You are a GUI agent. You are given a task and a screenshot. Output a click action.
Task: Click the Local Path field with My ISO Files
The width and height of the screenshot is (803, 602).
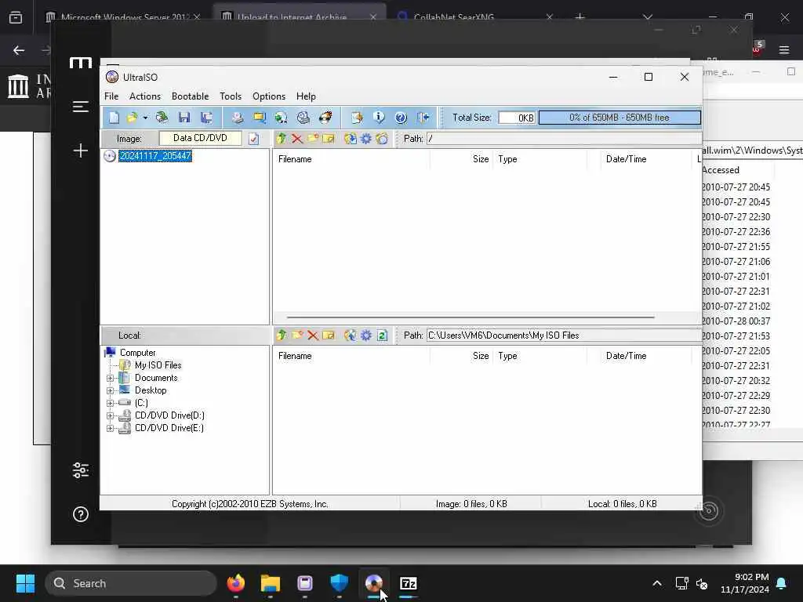(x=564, y=335)
